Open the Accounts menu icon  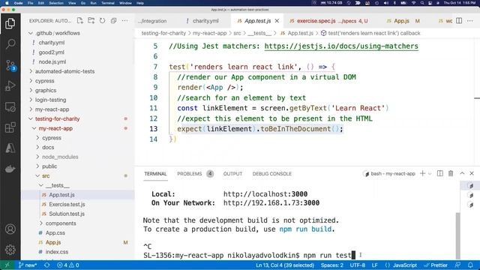10,229
